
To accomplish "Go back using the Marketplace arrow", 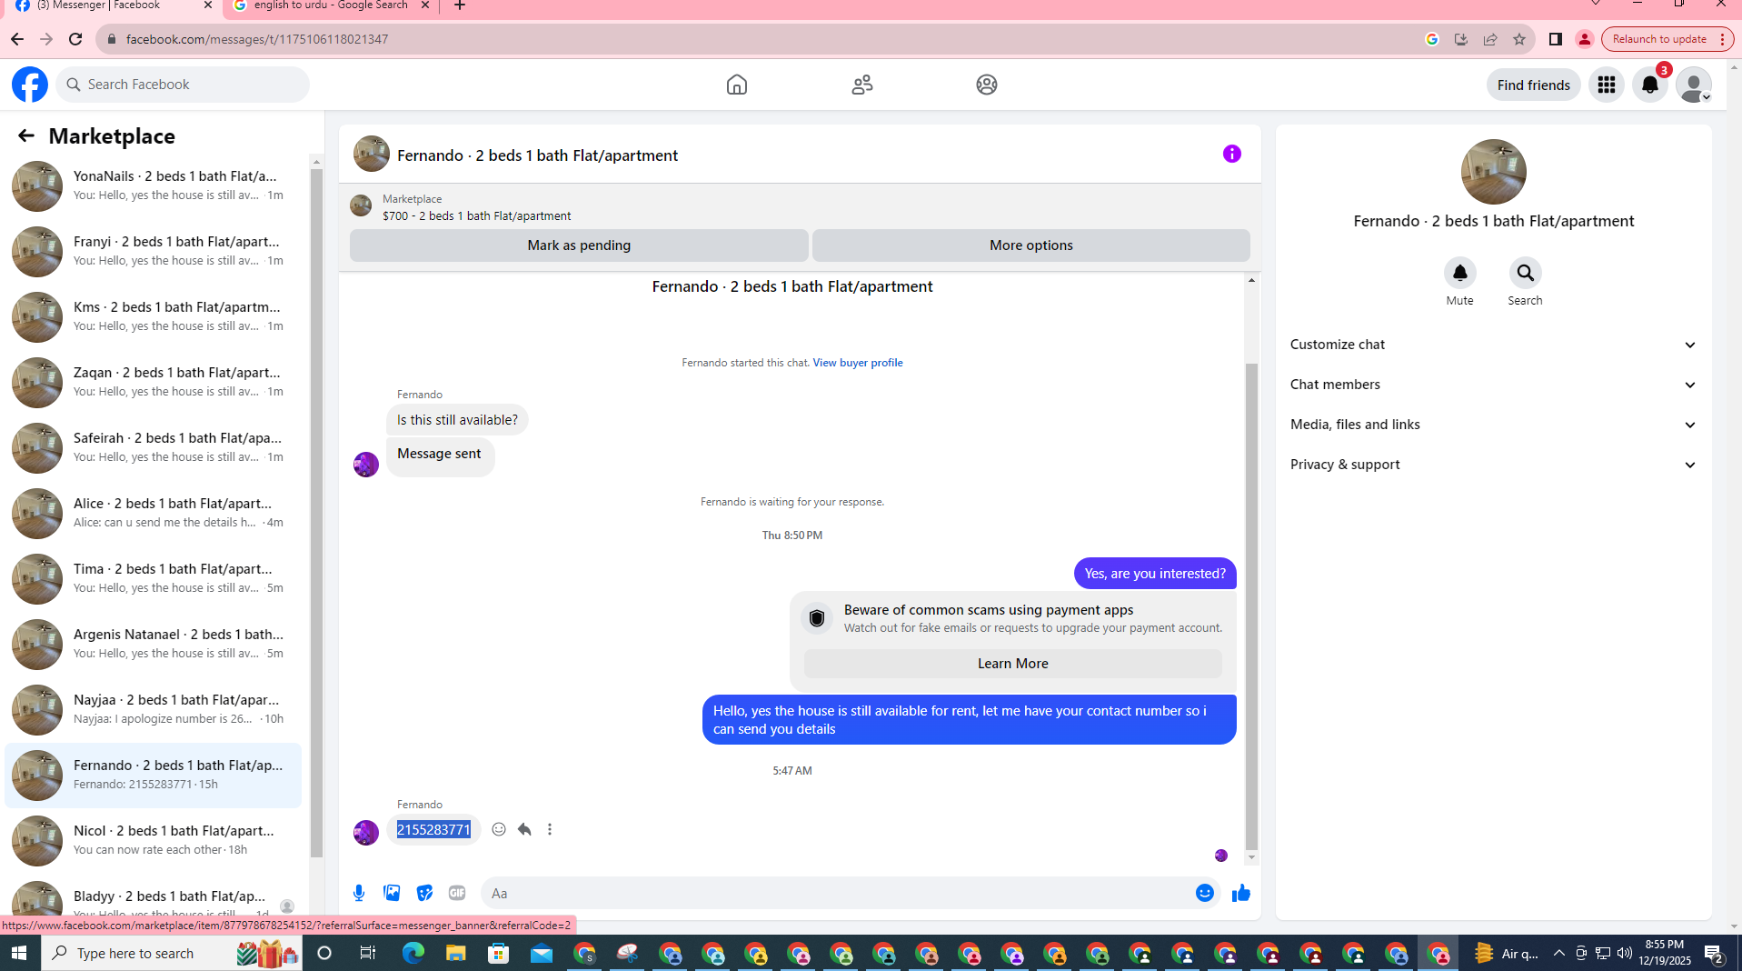I will [25, 135].
